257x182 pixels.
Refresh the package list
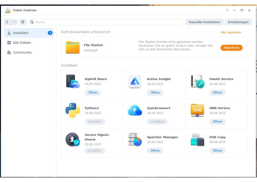23,22
